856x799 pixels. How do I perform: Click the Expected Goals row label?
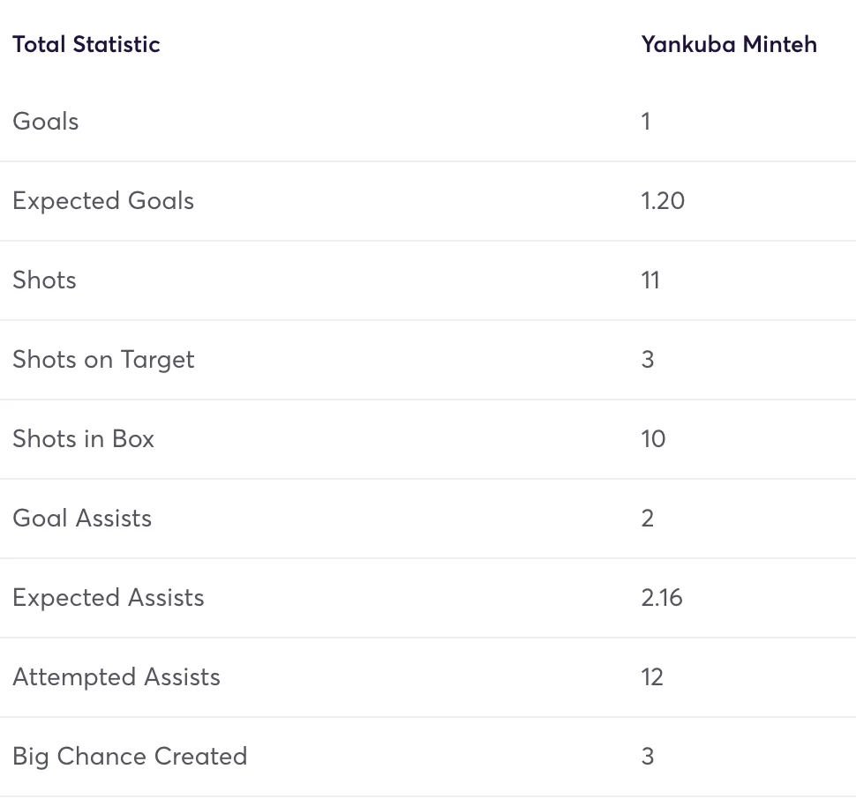click(x=103, y=200)
